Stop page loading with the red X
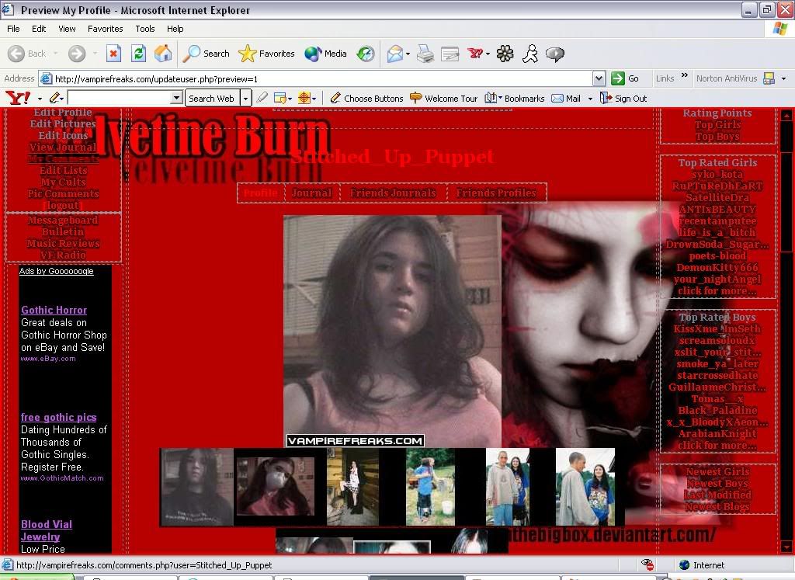This screenshot has width=795, height=580. tap(113, 54)
